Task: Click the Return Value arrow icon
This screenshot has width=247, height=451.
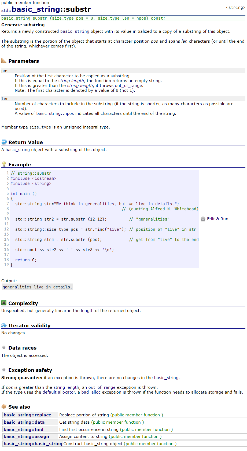Action: (4, 142)
